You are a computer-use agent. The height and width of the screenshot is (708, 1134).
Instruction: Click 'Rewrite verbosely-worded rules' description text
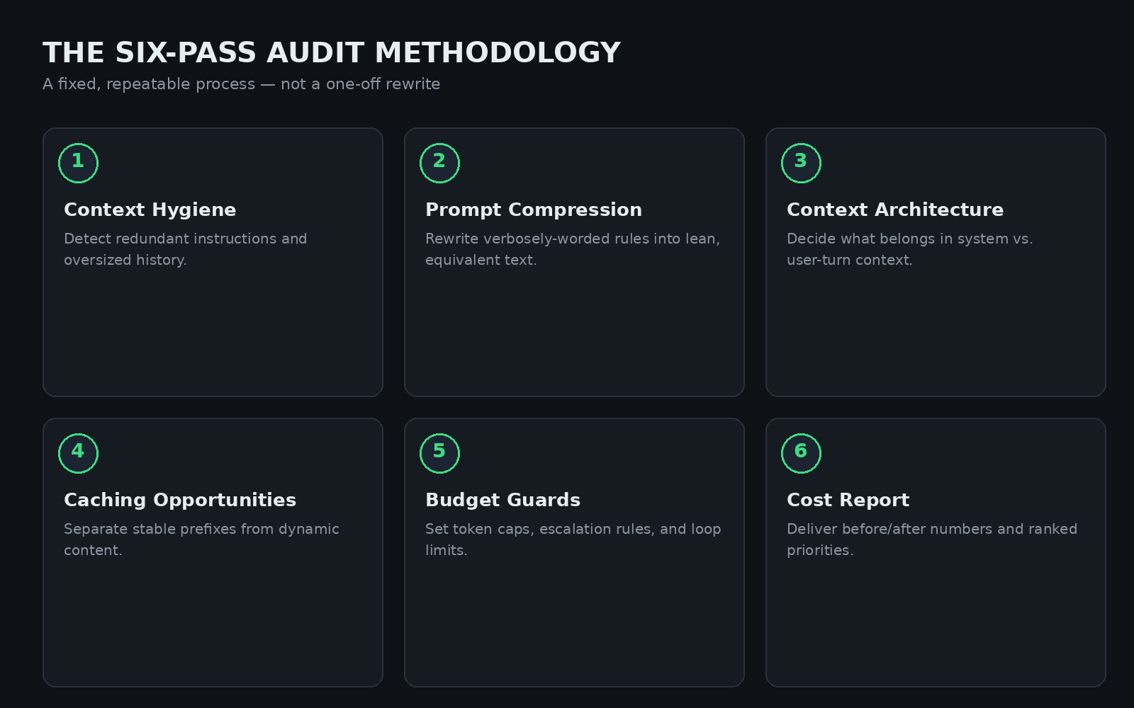click(573, 249)
